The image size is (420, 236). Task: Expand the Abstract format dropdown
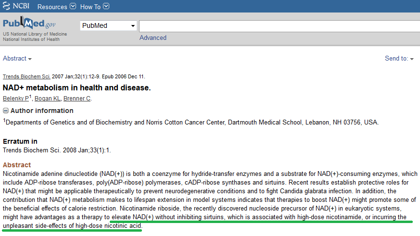coord(17,59)
